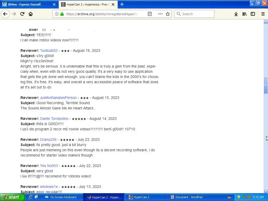Show sidebars button in toolbar
This screenshot has width=268, height=201.
253,14
